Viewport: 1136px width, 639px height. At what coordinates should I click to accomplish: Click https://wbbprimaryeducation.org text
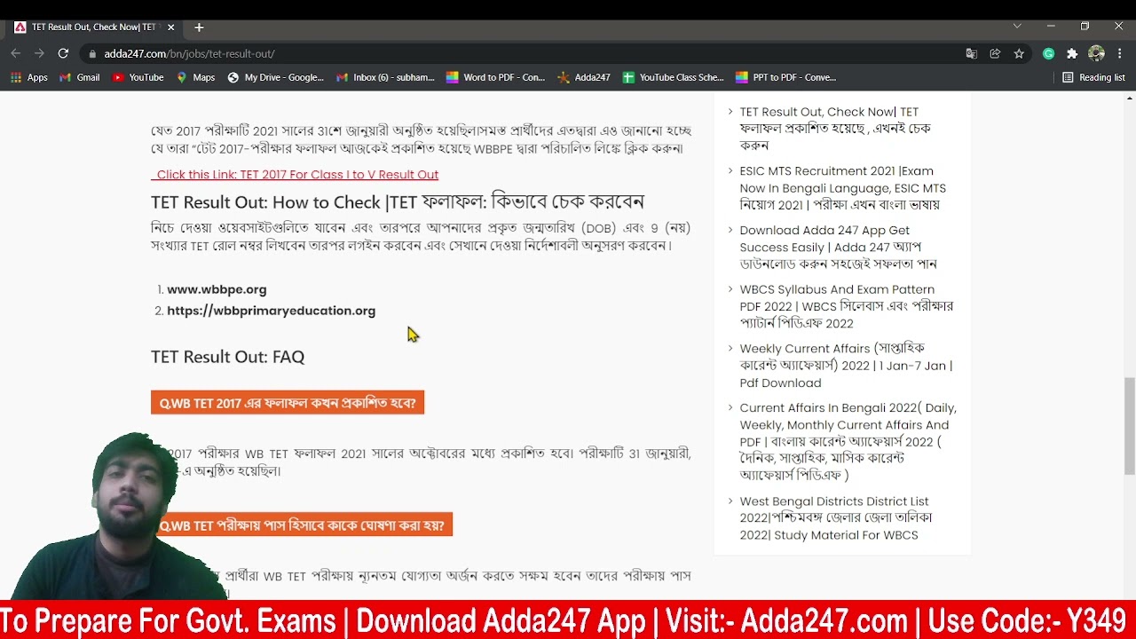[271, 311]
